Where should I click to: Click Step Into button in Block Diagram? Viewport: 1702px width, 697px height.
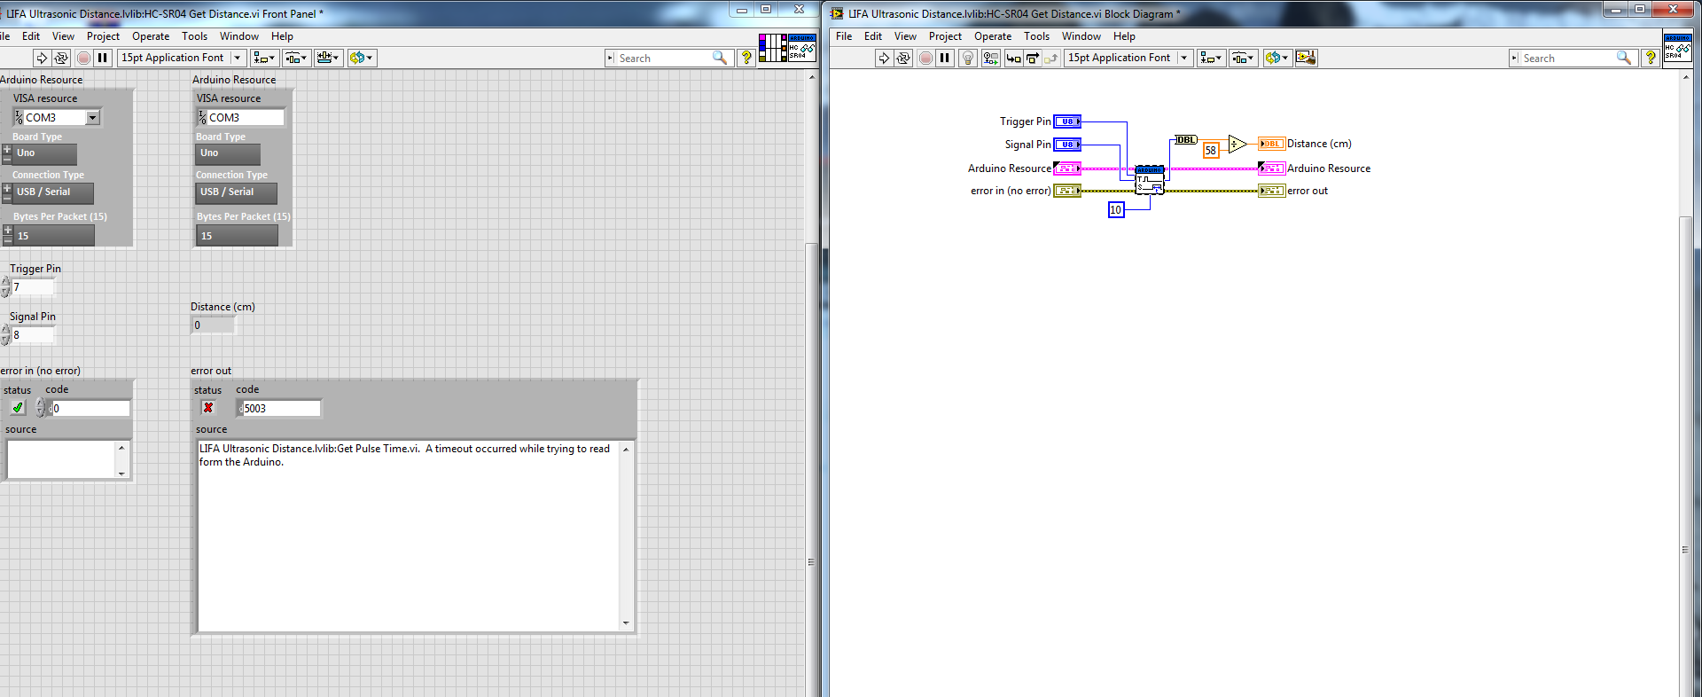(x=1013, y=58)
